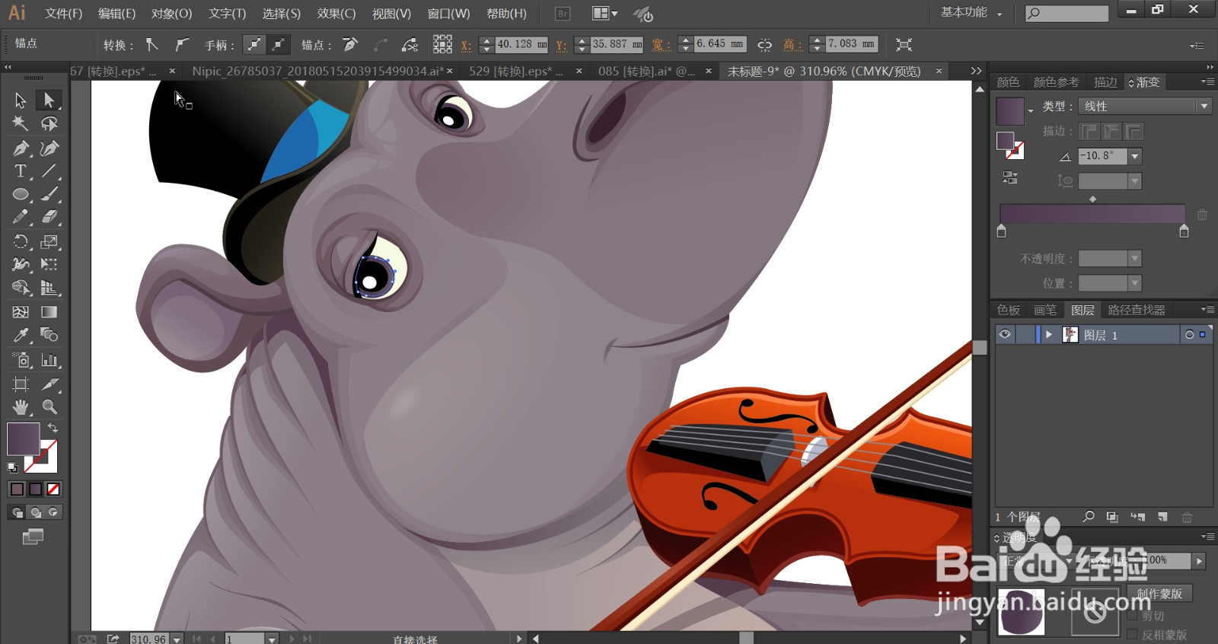Select the Selection tool (black arrow)

point(21,100)
